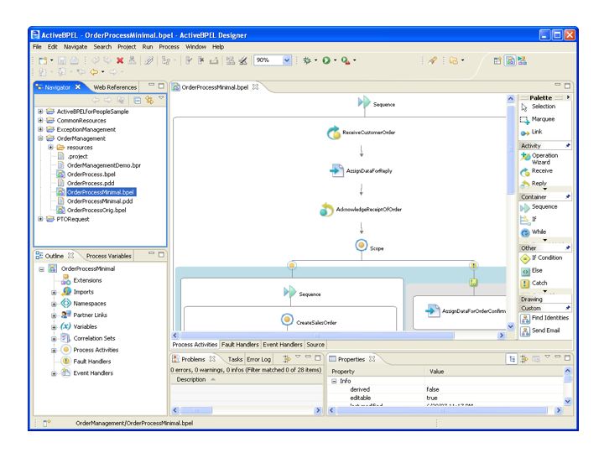Select OrderProcess.bpel in Navigator

click(x=91, y=174)
